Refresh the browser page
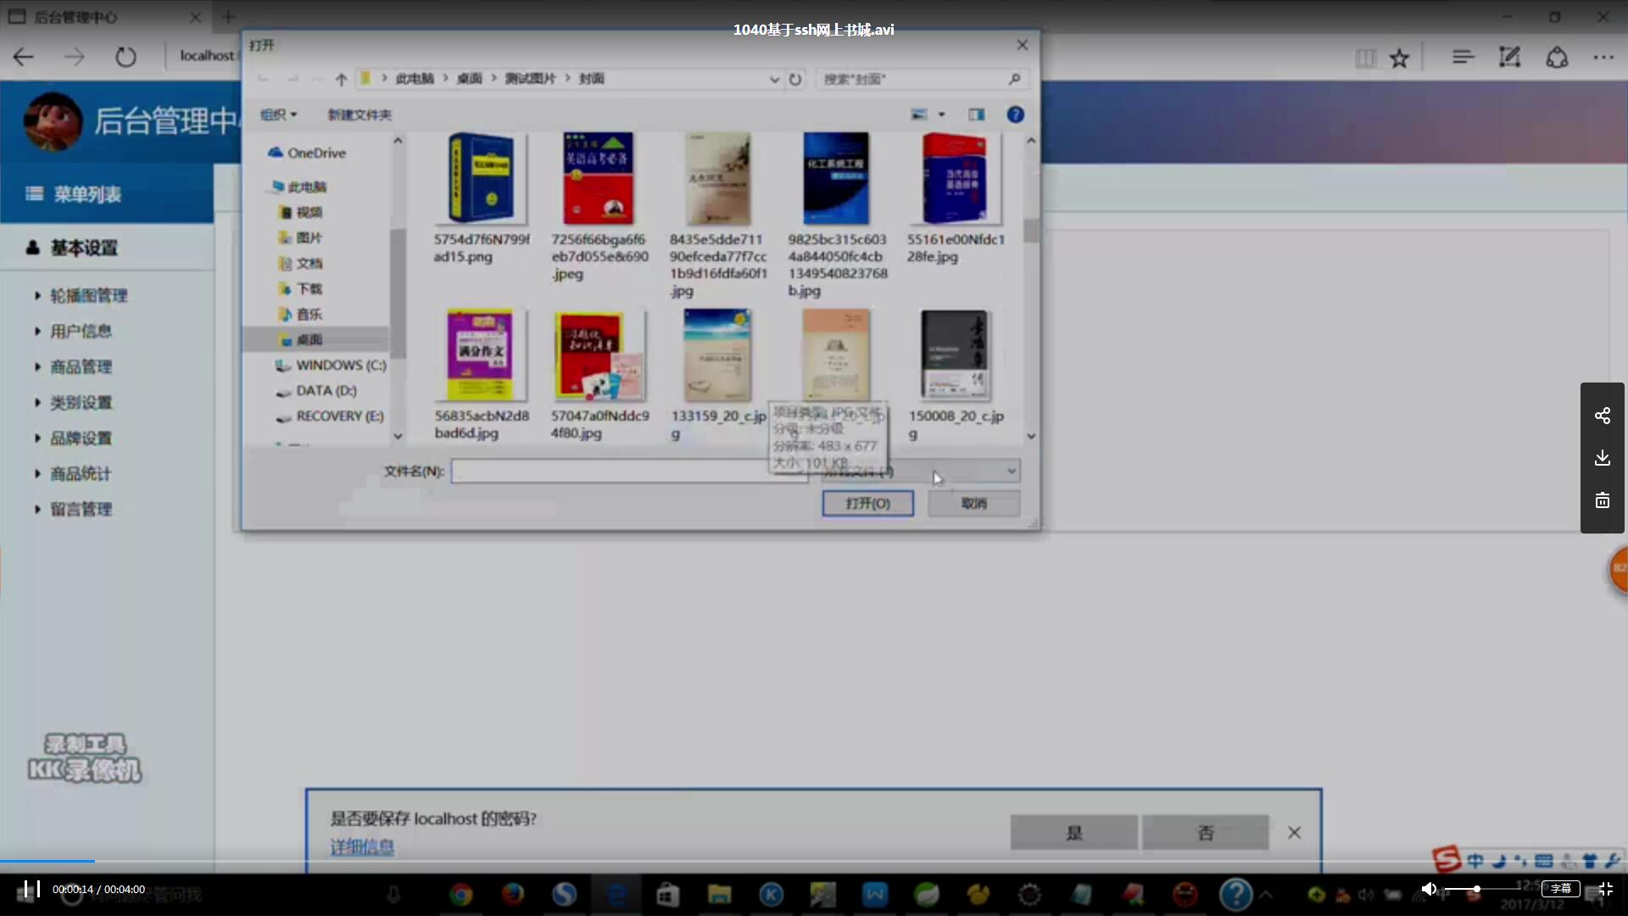The image size is (1628, 916). coord(125,57)
